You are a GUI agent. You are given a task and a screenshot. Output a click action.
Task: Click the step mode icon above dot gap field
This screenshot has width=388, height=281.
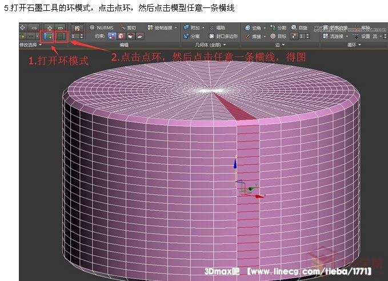pos(77,28)
